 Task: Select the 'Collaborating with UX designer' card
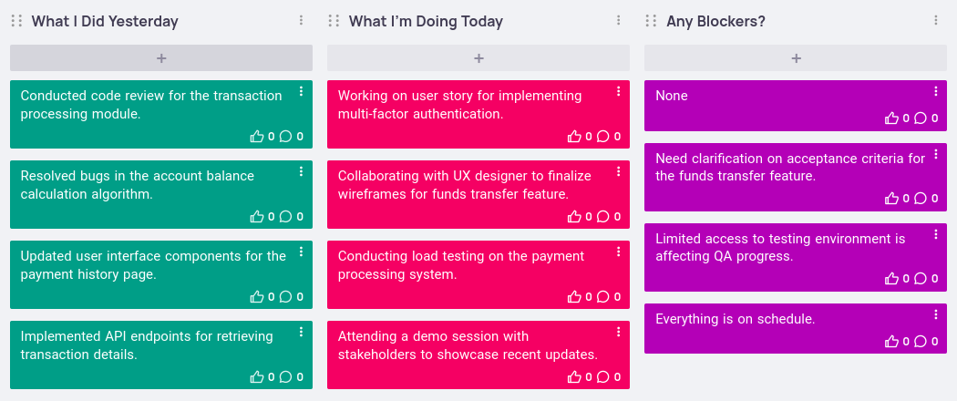tap(465, 185)
